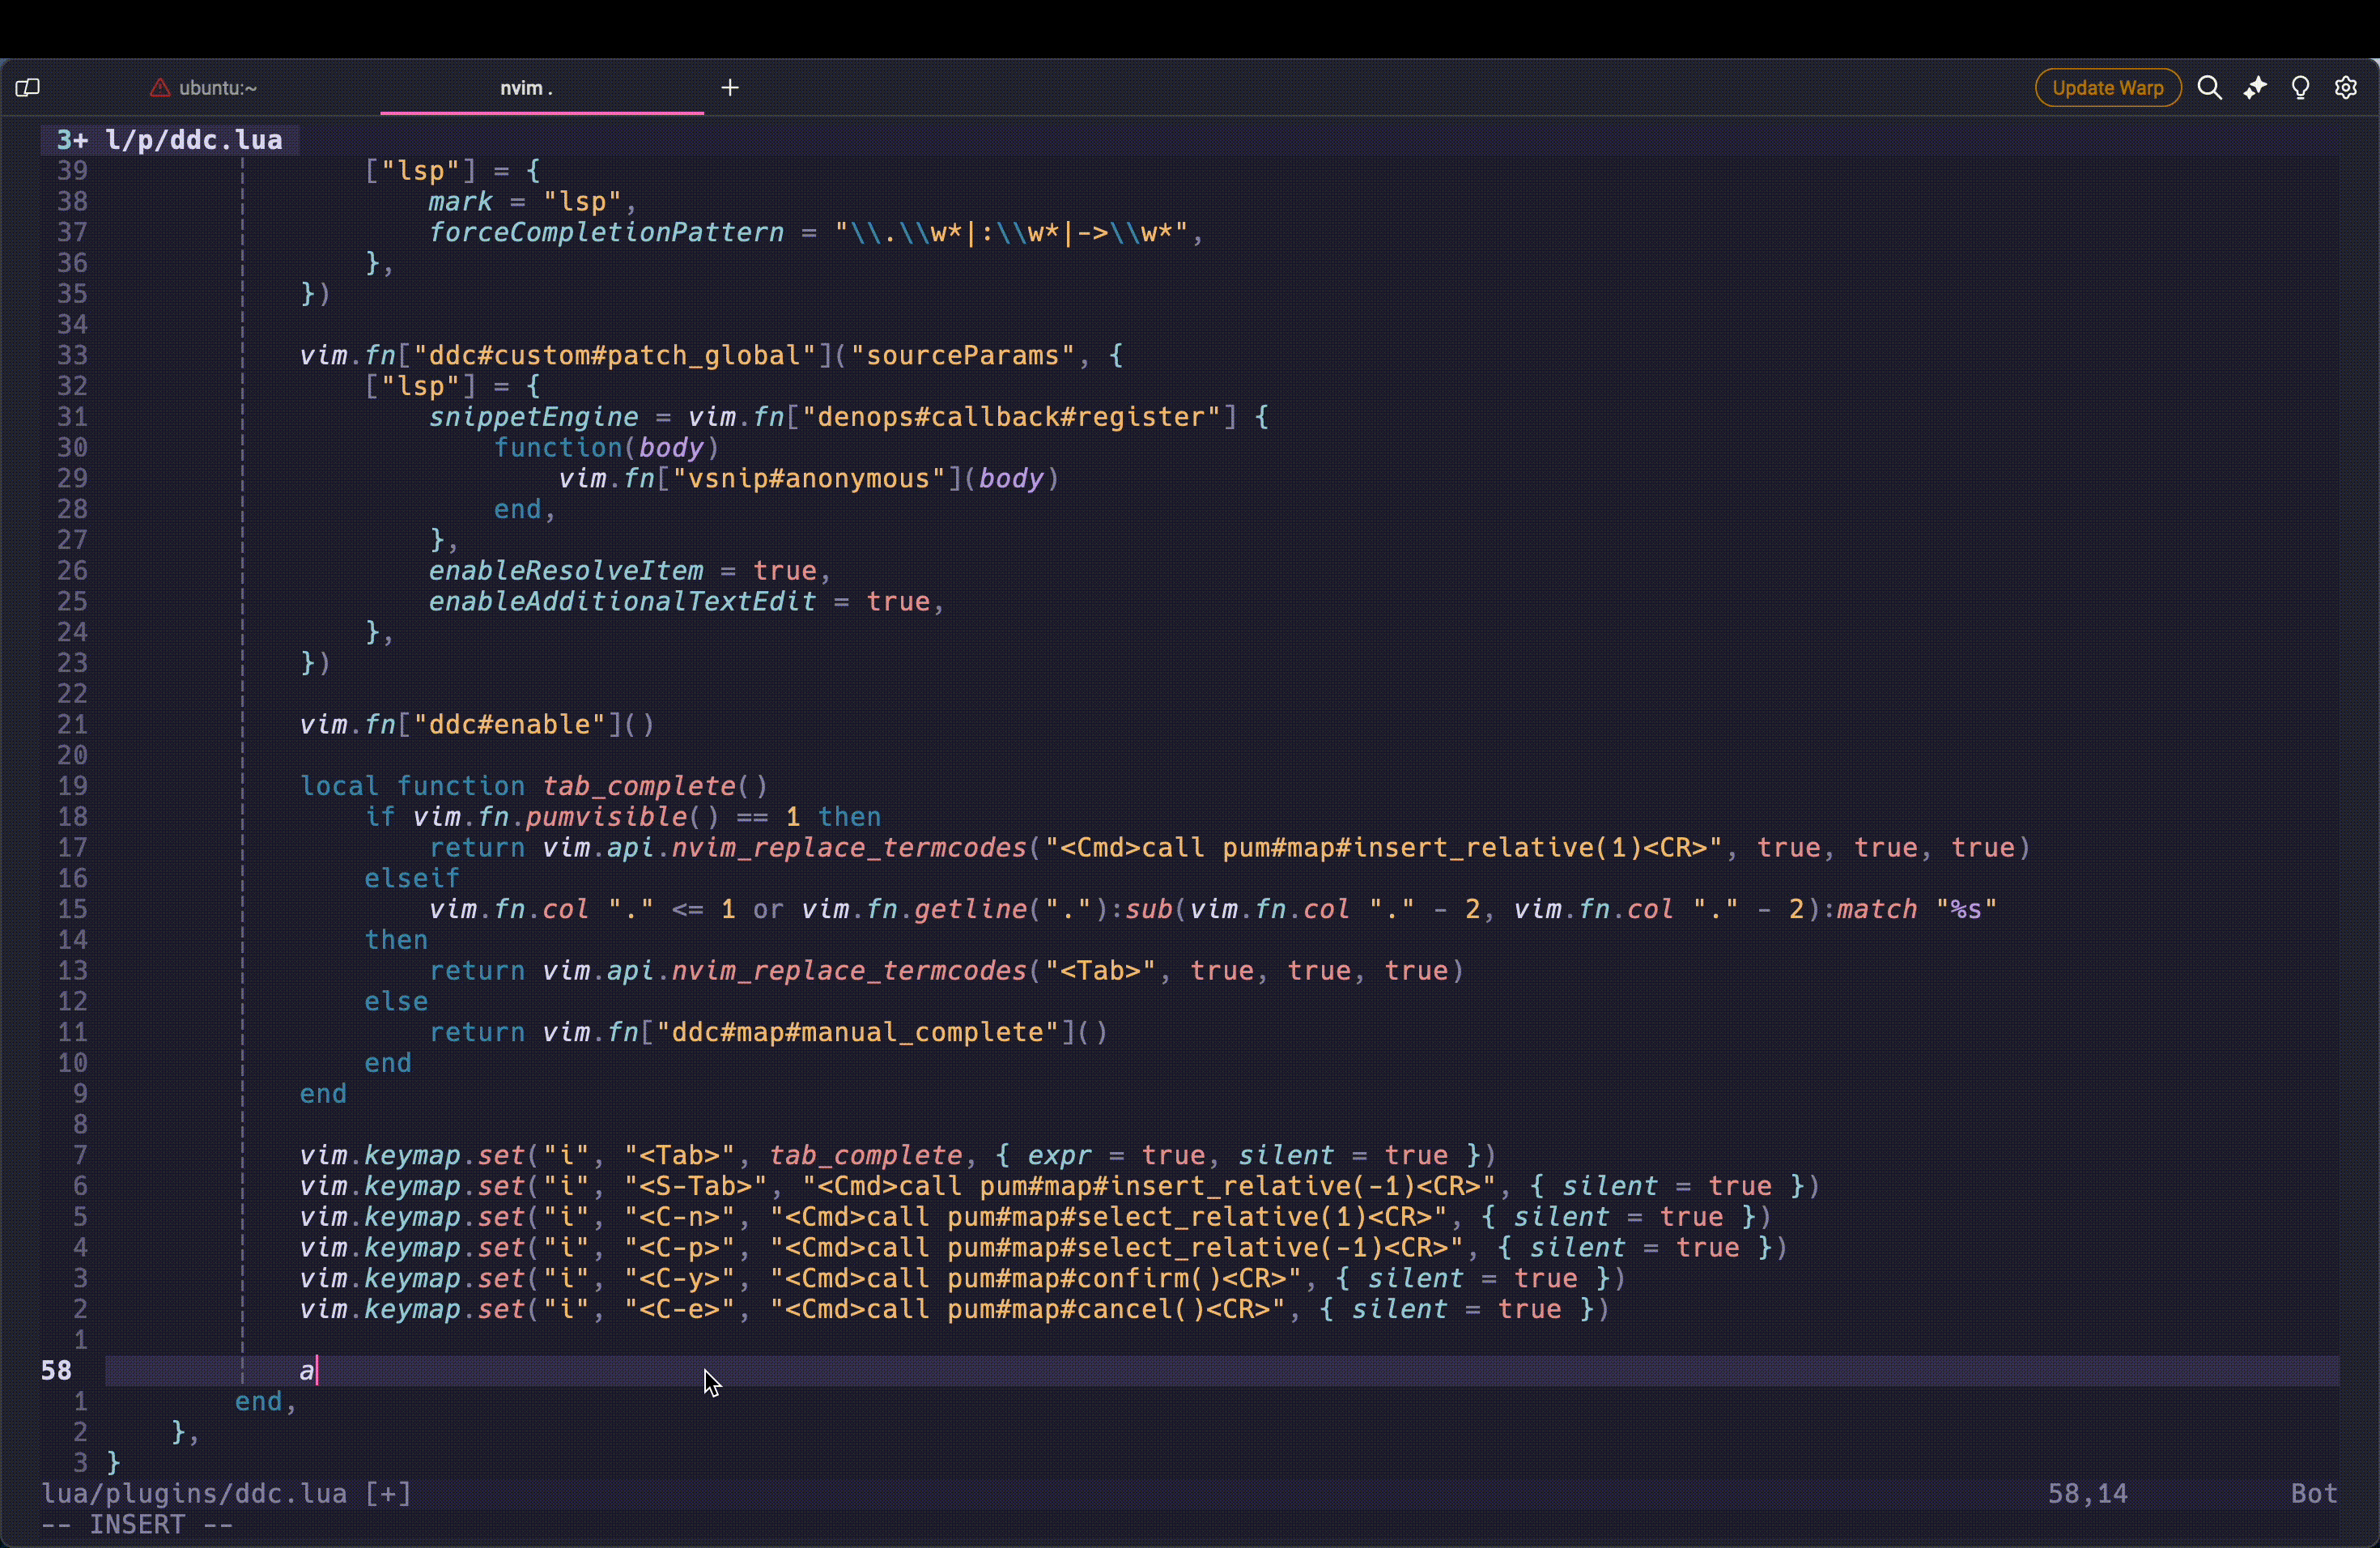The width and height of the screenshot is (2380, 1548).
Task: Click the final closing brace on last line
Action: click(x=113, y=1463)
